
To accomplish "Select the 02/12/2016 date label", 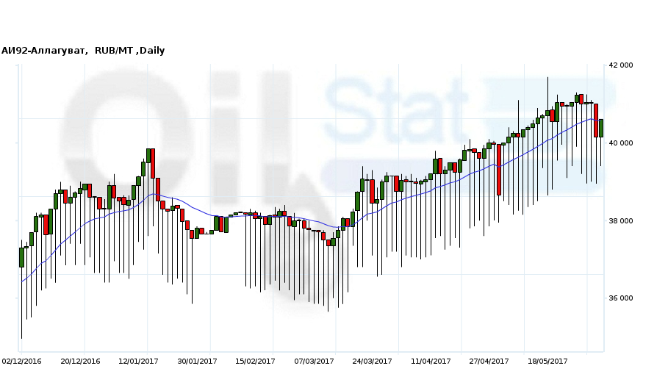I will pyautogui.click(x=22, y=362).
